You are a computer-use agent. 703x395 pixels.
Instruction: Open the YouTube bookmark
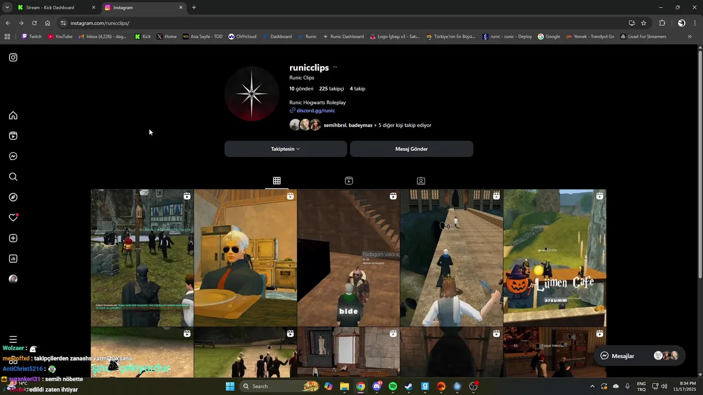[60, 37]
